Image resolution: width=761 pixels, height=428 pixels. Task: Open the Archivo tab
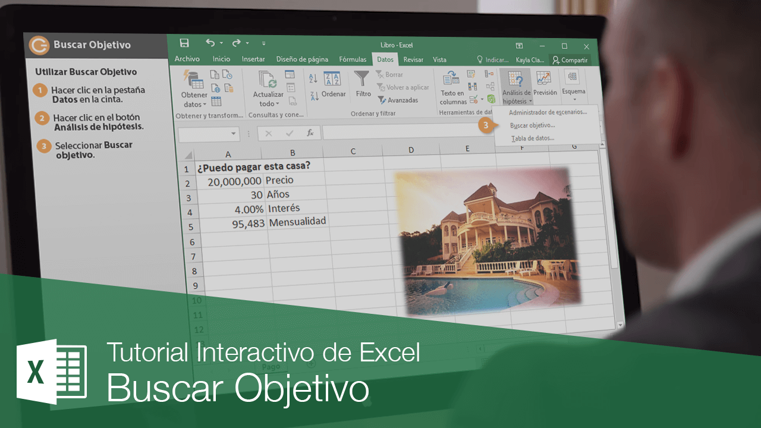pyautogui.click(x=187, y=59)
